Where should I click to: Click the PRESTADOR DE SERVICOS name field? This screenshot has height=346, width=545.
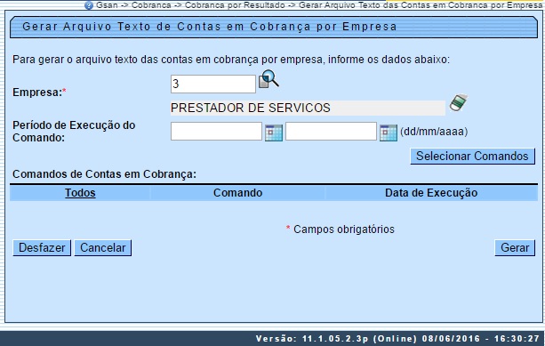(308, 108)
